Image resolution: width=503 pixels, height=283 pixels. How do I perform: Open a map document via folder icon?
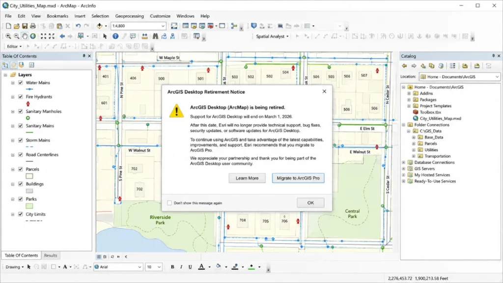tap(17, 26)
